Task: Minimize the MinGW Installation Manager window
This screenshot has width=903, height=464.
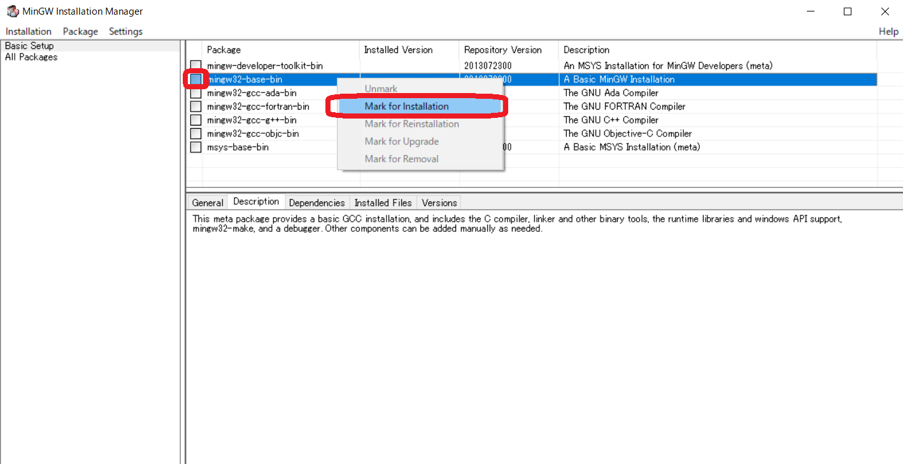Action: 810,11
